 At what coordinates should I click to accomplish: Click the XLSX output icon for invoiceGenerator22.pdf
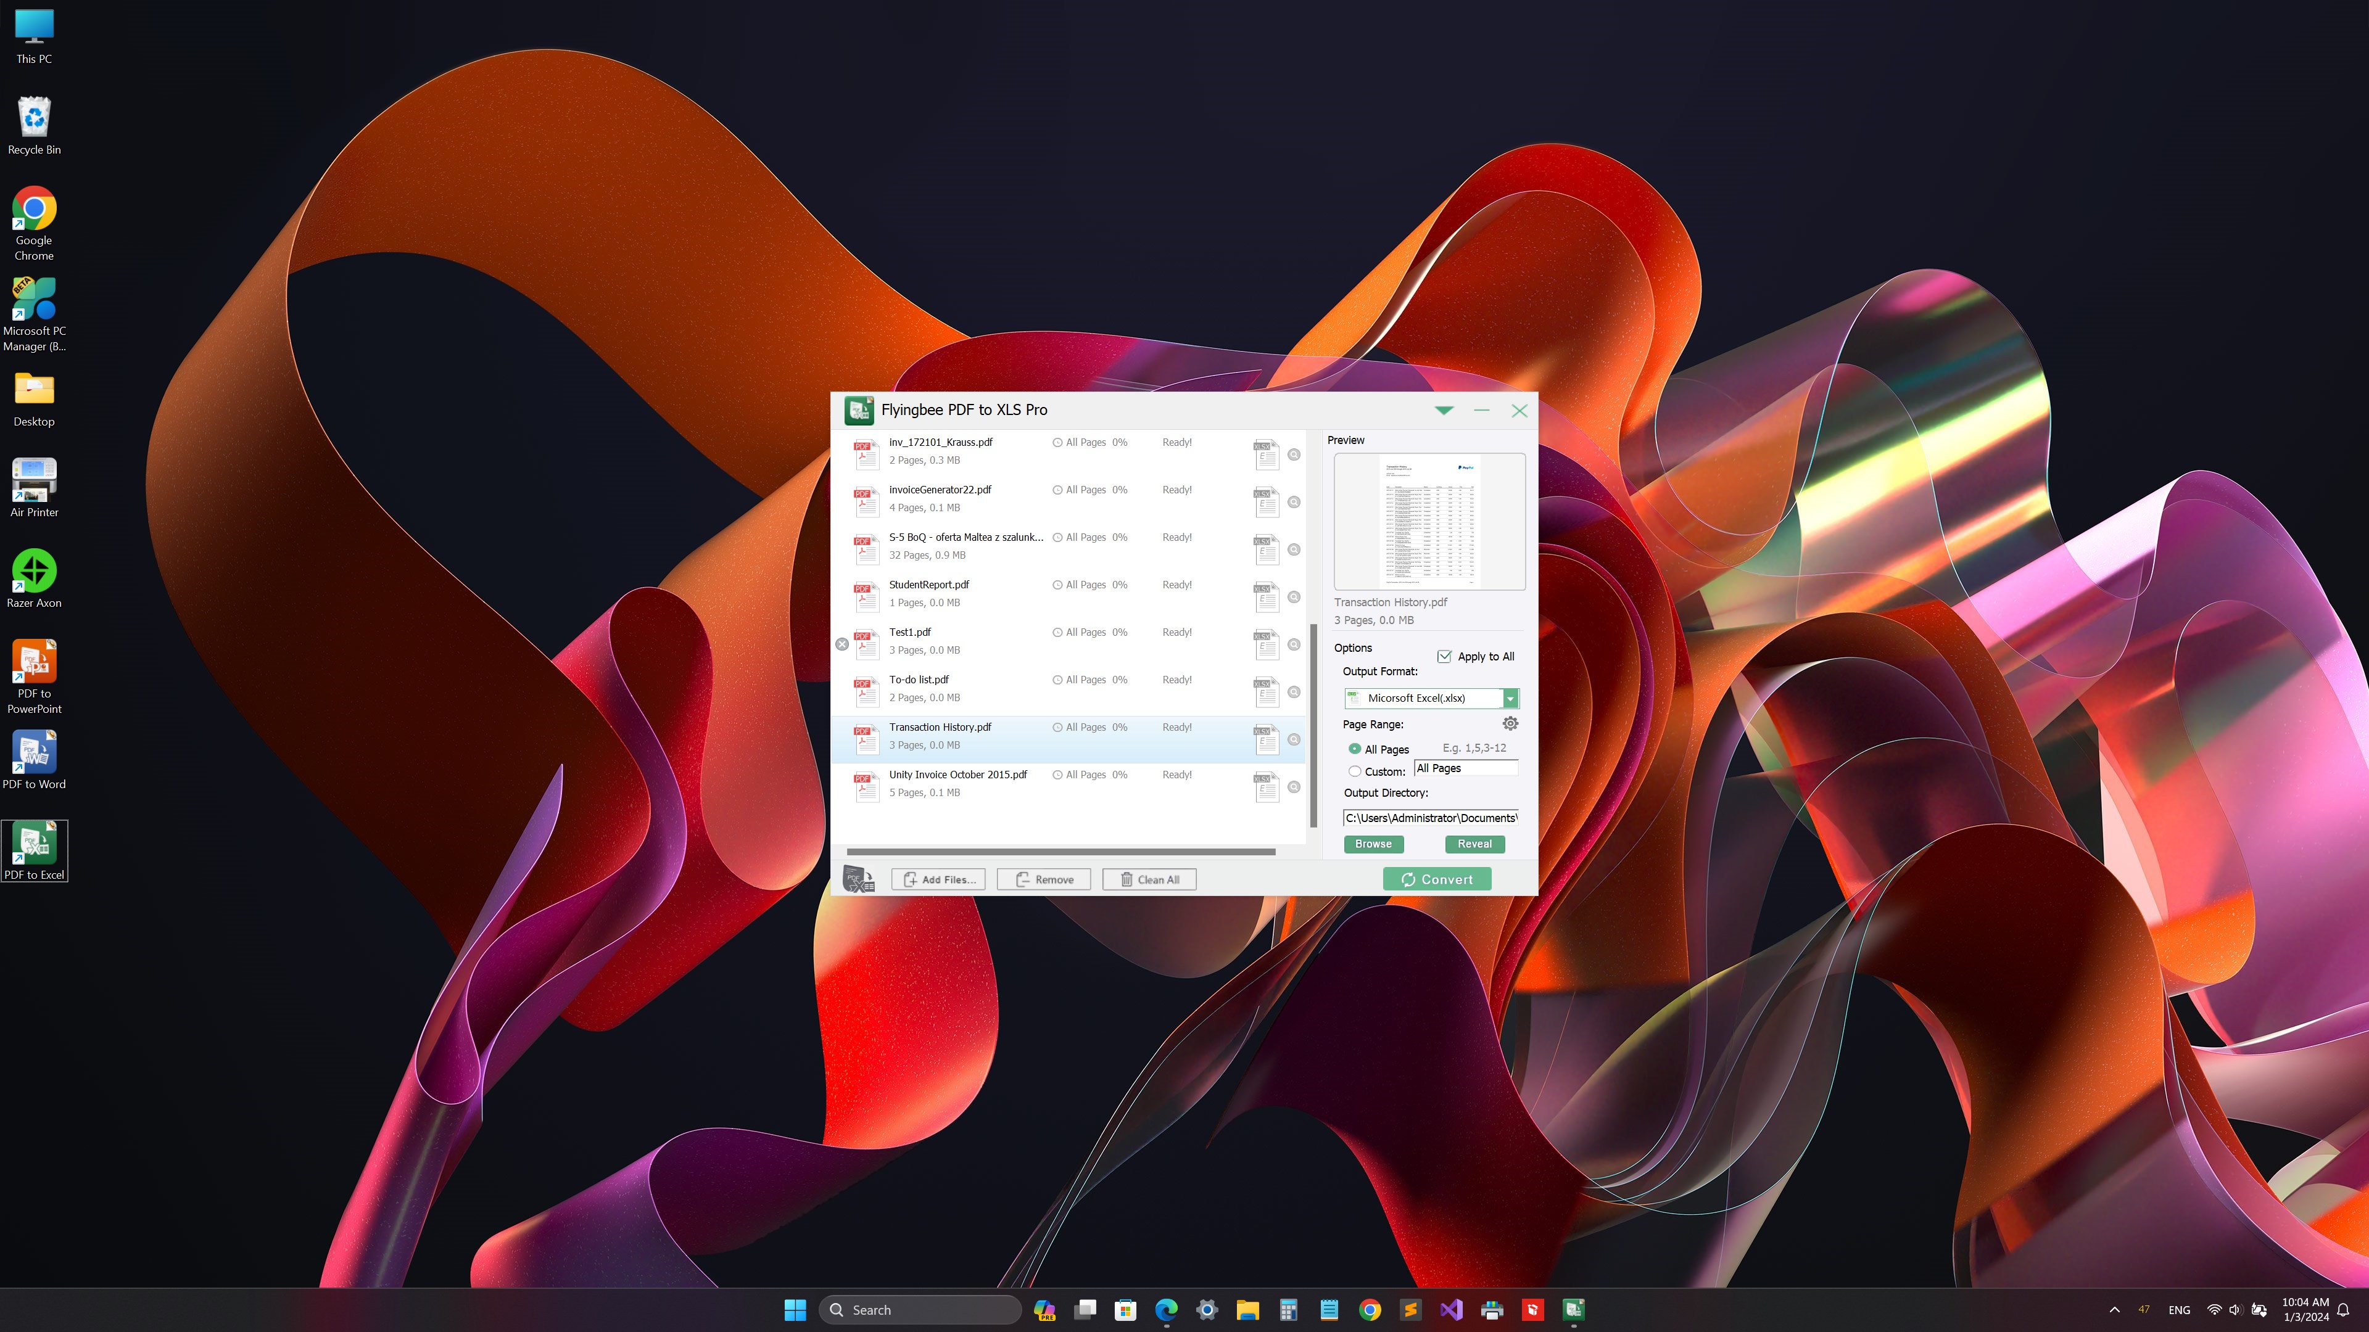(x=1265, y=502)
